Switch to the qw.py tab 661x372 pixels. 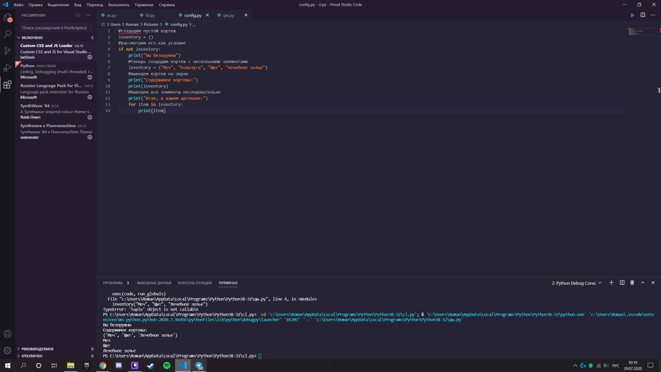pyautogui.click(x=232, y=16)
